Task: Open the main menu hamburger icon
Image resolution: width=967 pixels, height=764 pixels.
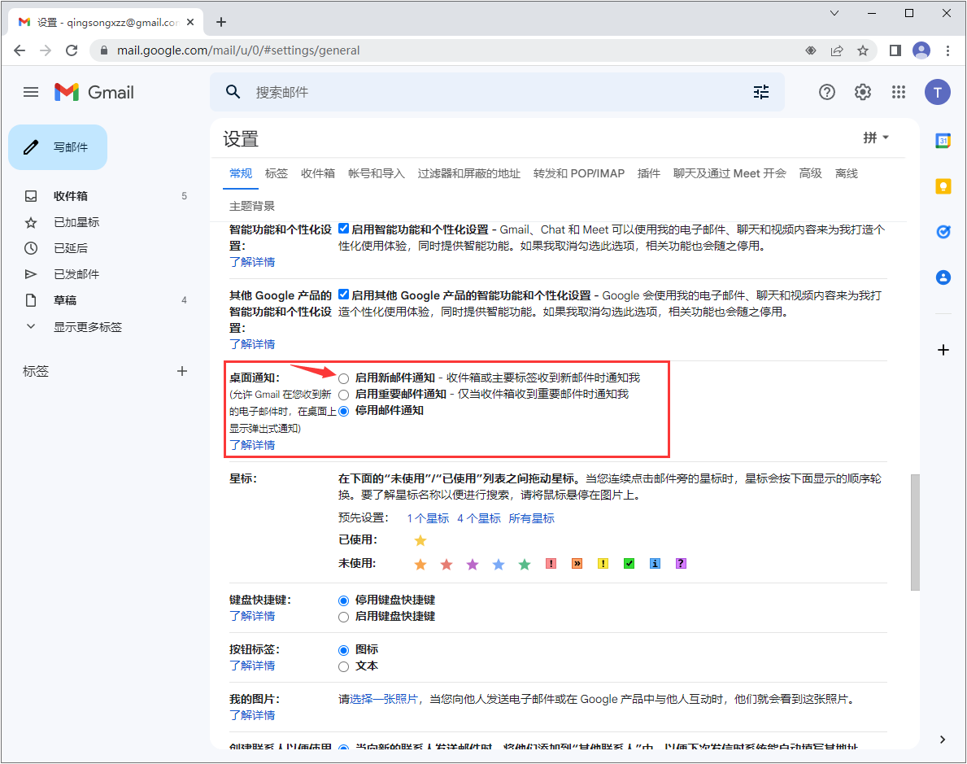Action: click(x=31, y=93)
